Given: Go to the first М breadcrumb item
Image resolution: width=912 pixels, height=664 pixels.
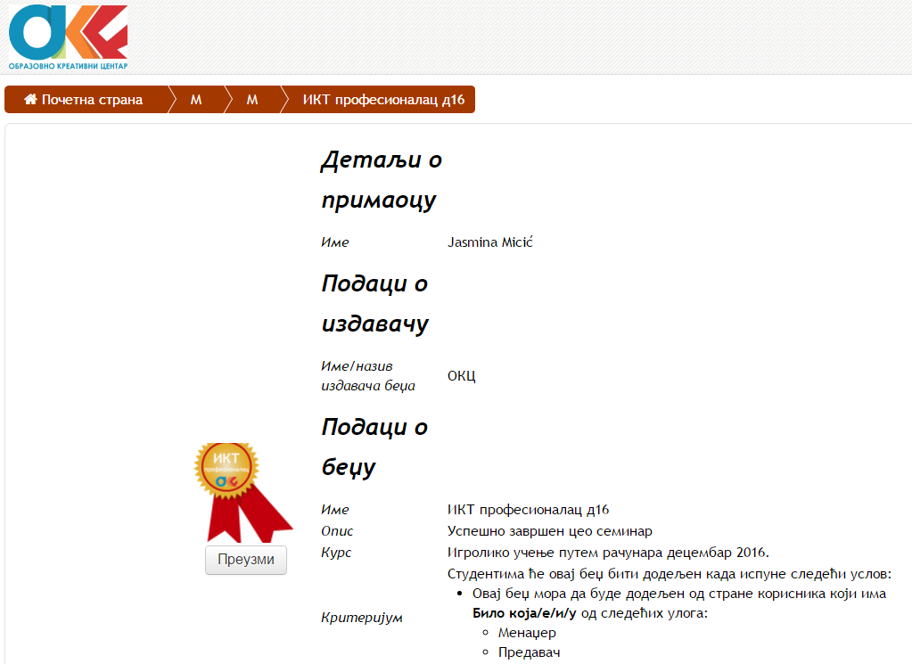Looking at the screenshot, I should (x=195, y=100).
